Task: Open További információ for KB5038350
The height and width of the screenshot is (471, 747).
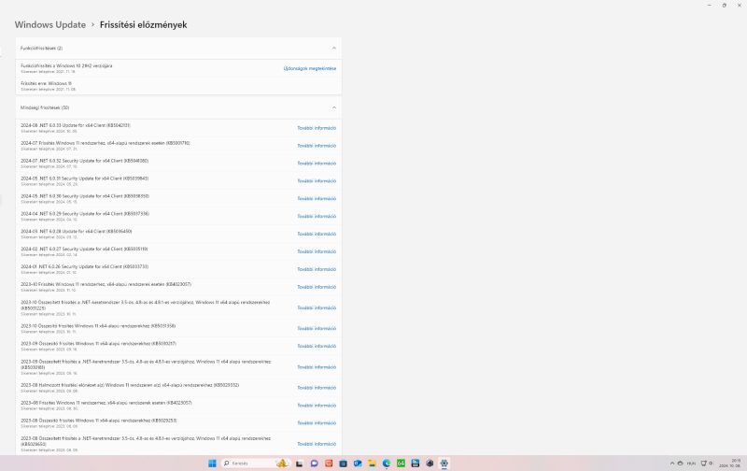Action: (x=317, y=199)
